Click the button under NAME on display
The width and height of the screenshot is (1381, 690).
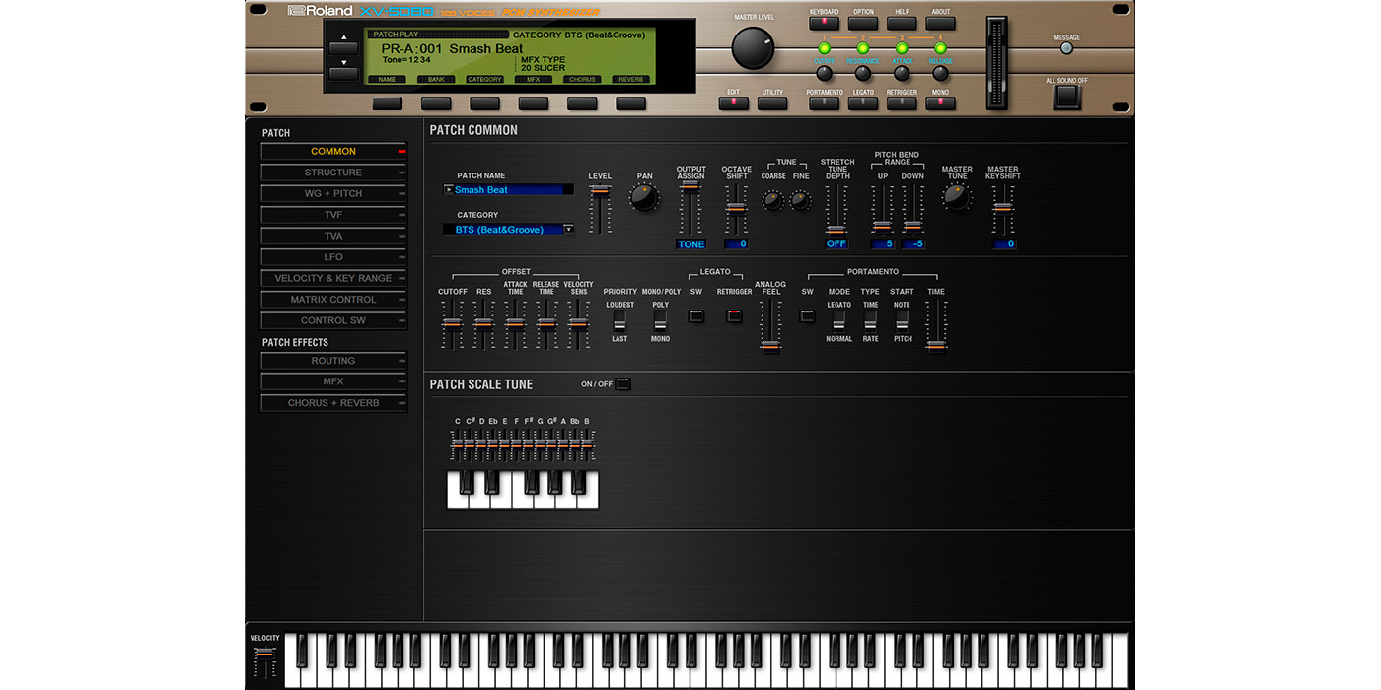click(387, 103)
